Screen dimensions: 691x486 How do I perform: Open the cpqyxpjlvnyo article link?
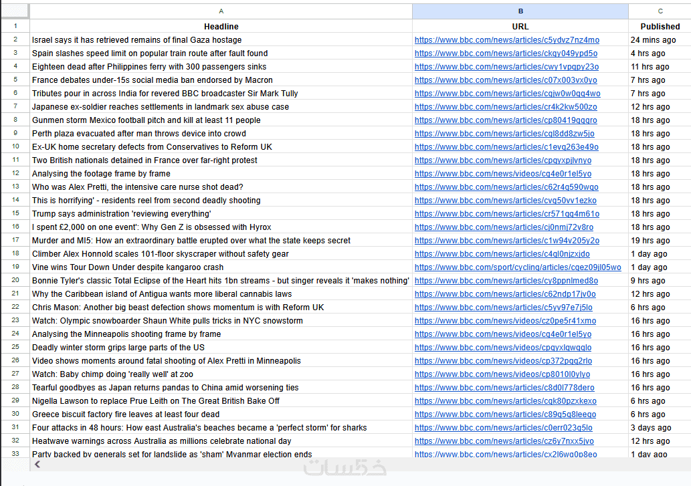click(x=503, y=160)
